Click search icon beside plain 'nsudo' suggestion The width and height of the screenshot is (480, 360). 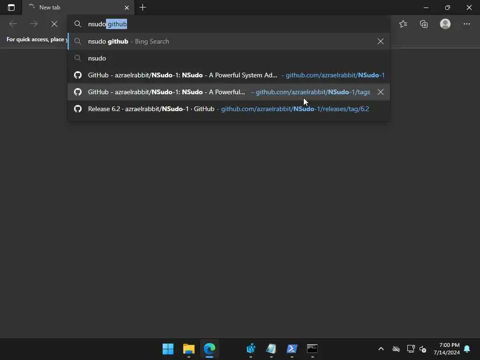78,58
